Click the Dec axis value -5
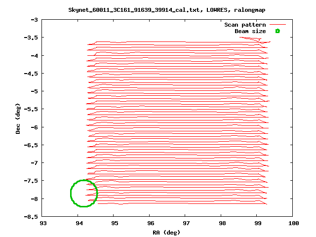 click(x=34, y=91)
